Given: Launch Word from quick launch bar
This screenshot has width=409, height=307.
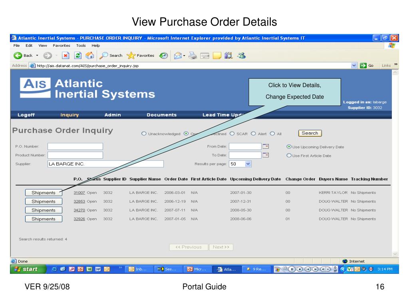Looking at the screenshot, I should tap(98, 269).
